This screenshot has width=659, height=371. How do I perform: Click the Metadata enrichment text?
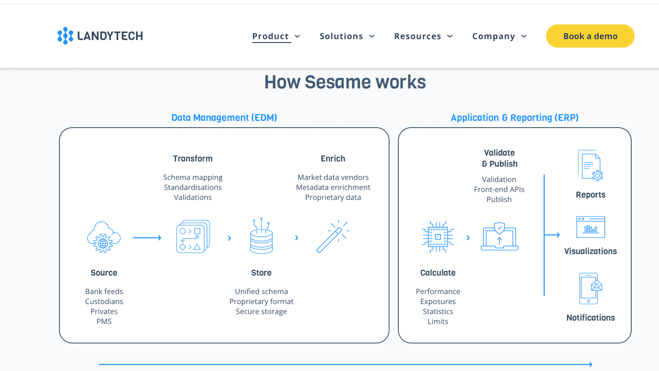tap(333, 187)
